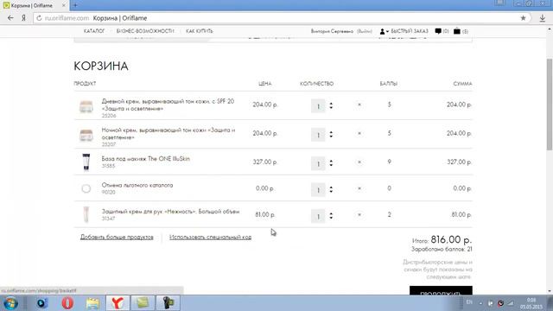Open the КАК КУПИТЬ menu
This screenshot has width=553, height=311.
click(x=200, y=31)
